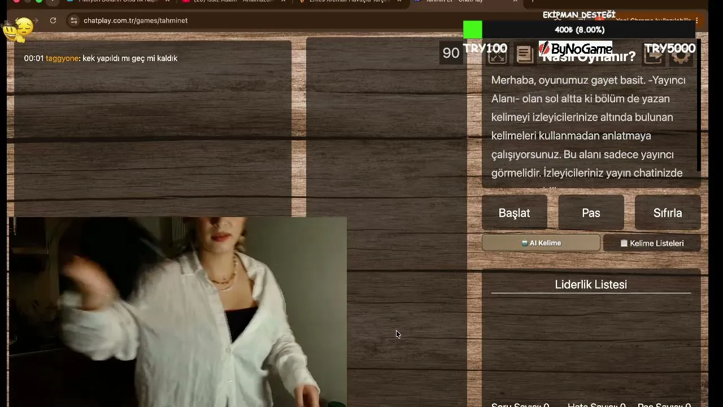
Task: Click the taggyone username in chat
Action: 62,58
